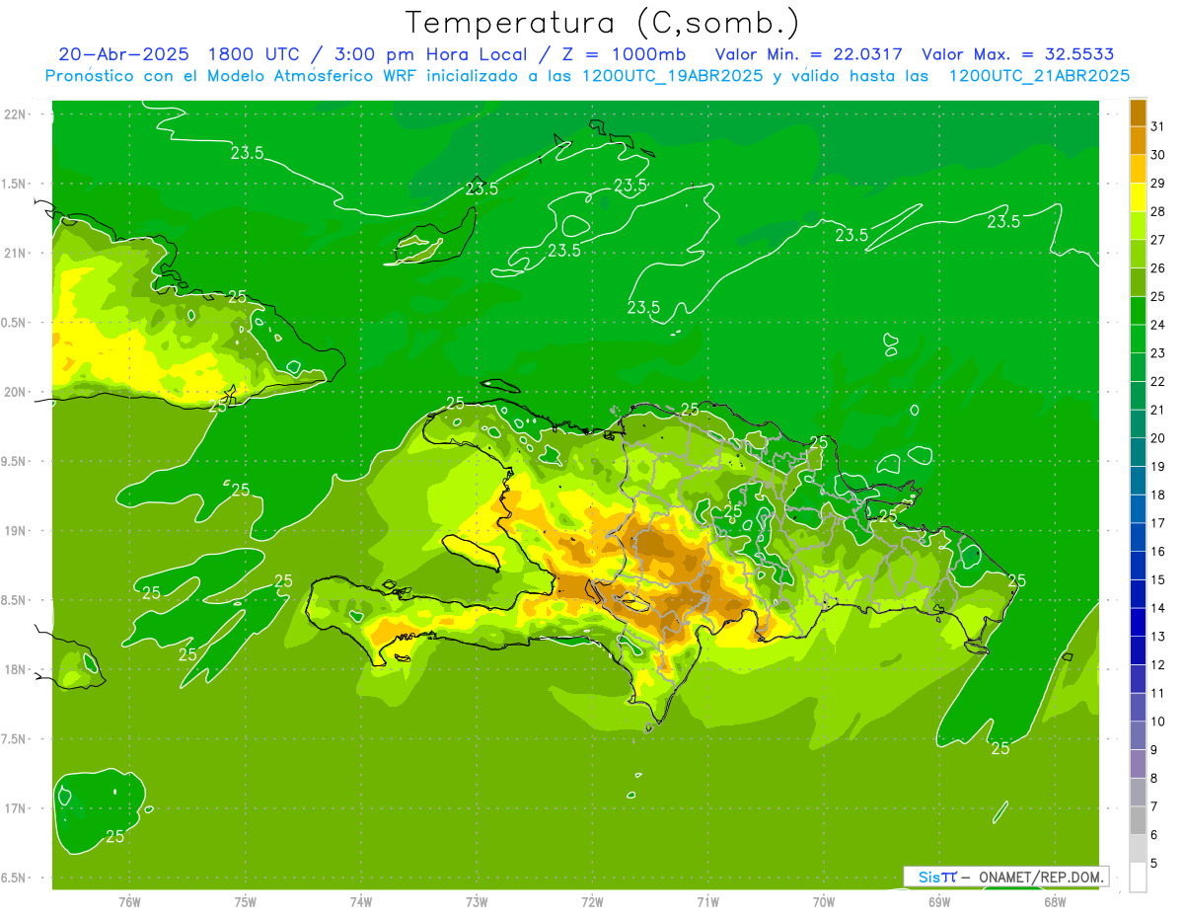This screenshot has width=1184, height=915.
Task: Click the "70W" longitude axis label
Action: tap(823, 901)
